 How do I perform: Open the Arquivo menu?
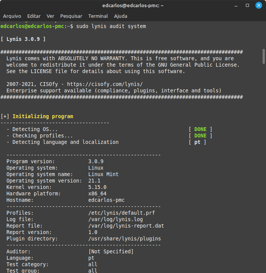[11, 16]
